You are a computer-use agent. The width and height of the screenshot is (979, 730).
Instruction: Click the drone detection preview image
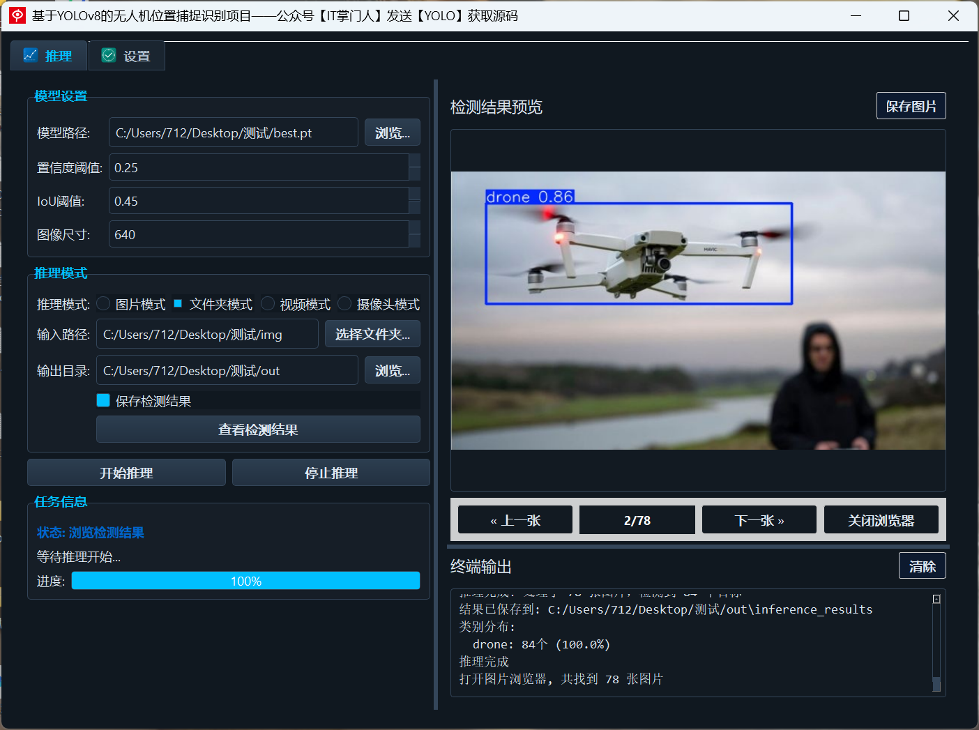click(698, 310)
